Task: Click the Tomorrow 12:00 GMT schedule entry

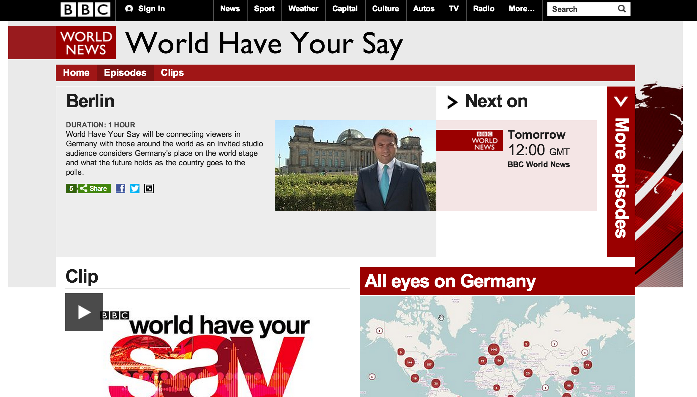Action: tap(538, 143)
